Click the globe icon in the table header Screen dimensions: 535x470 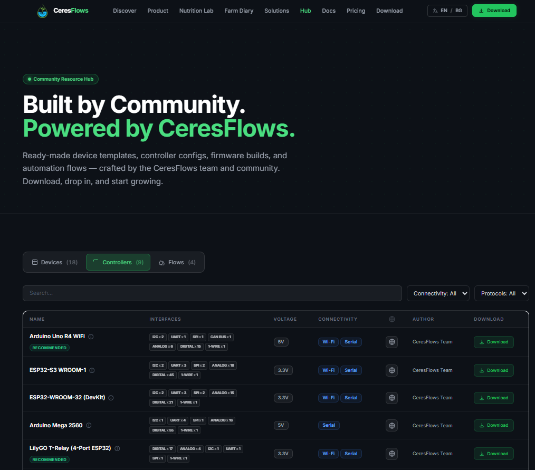tap(391, 319)
